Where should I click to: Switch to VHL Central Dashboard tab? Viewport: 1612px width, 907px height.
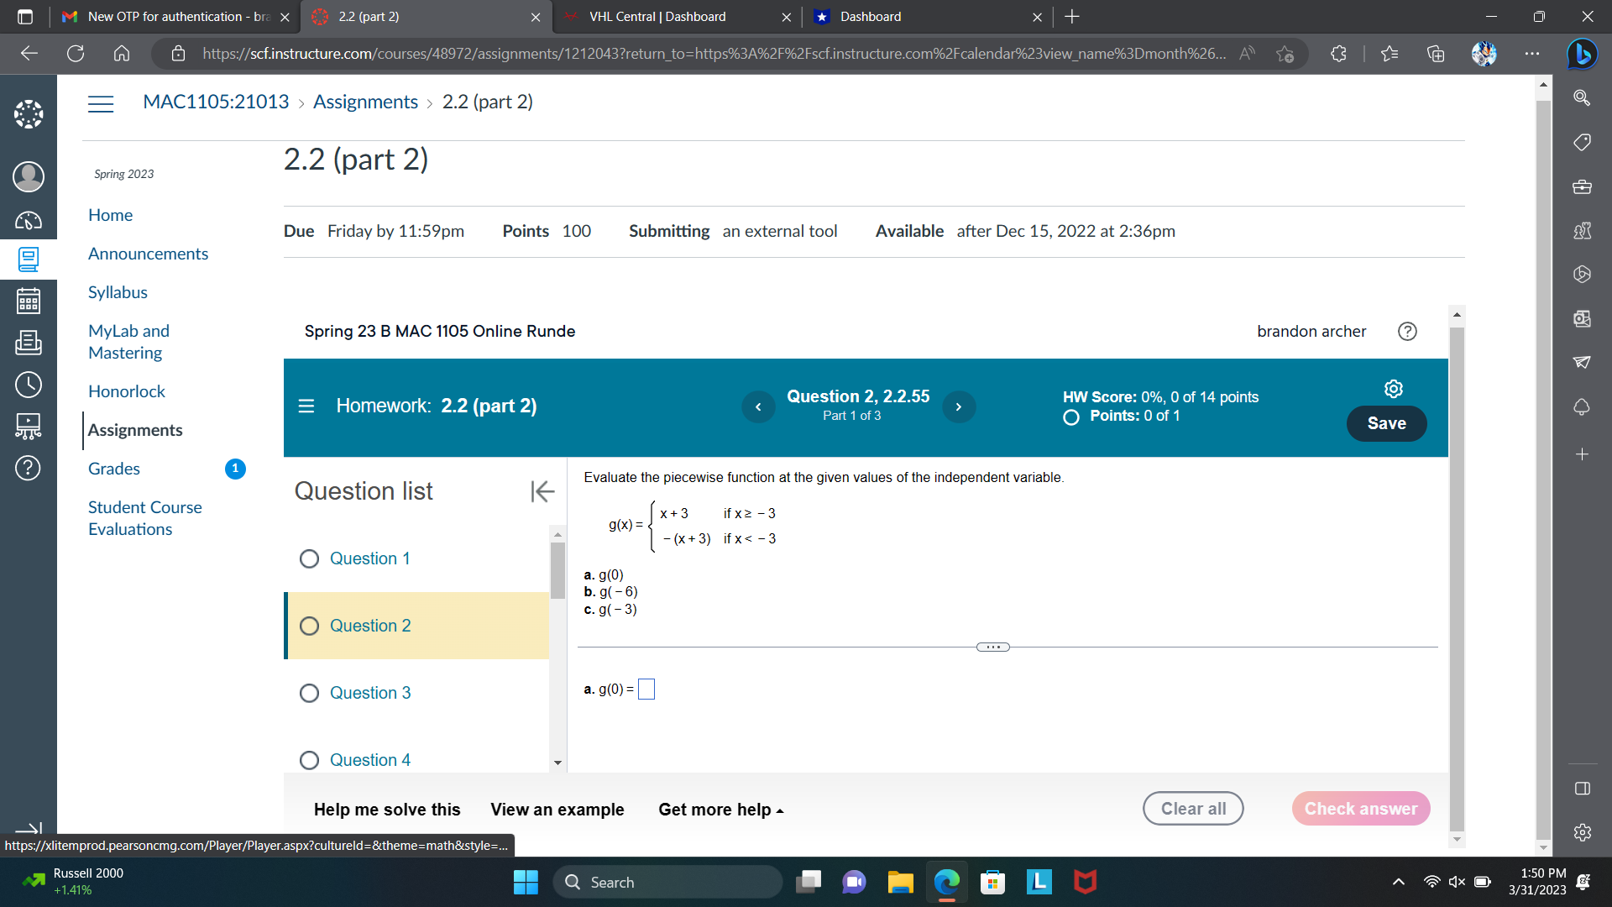(657, 17)
